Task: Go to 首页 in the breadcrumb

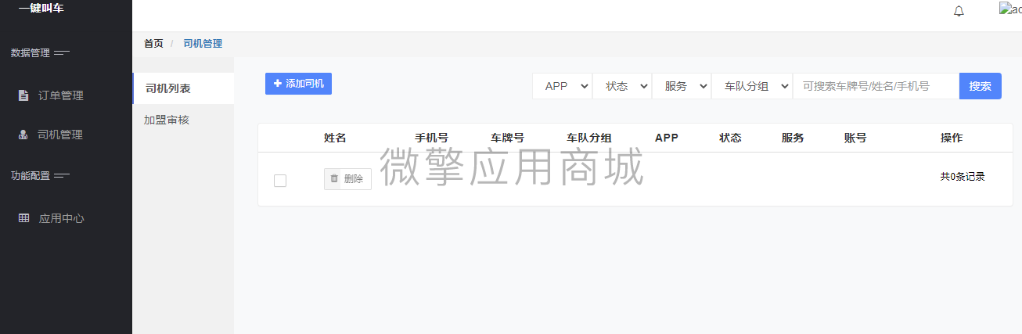Action: [x=153, y=44]
